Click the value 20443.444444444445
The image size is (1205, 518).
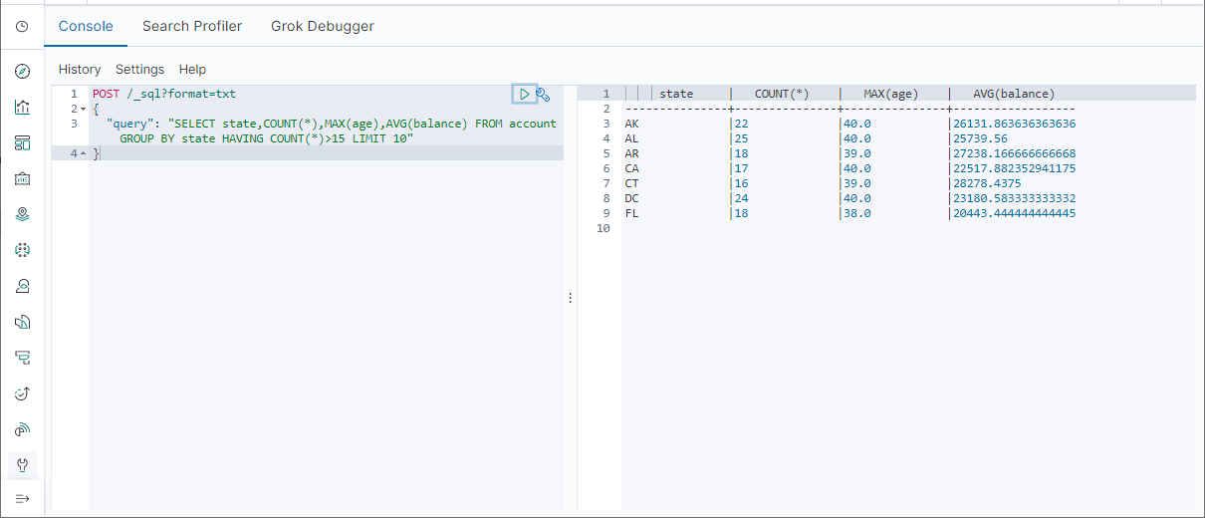1014,213
